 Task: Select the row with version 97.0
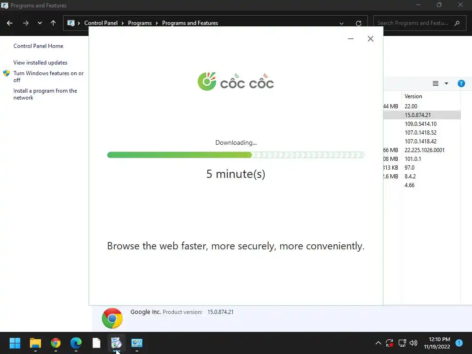click(422, 167)
